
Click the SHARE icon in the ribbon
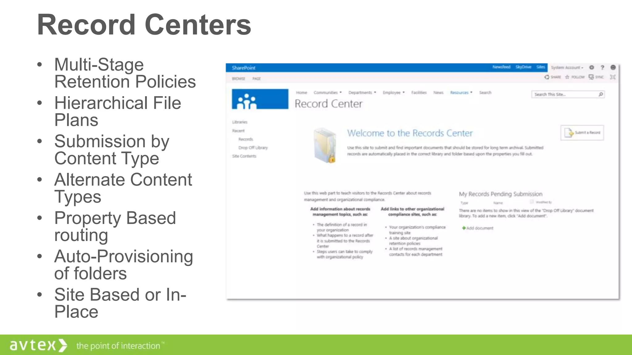point(547,77)
